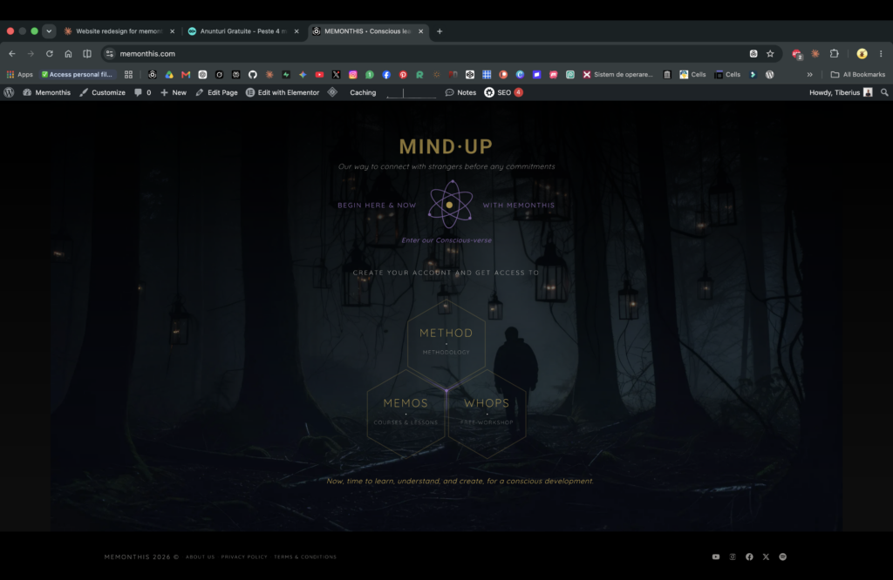This screenshot has width=893, height=580.
Task: Click Enter our Conscious-verse link
Action: point(446,240)
